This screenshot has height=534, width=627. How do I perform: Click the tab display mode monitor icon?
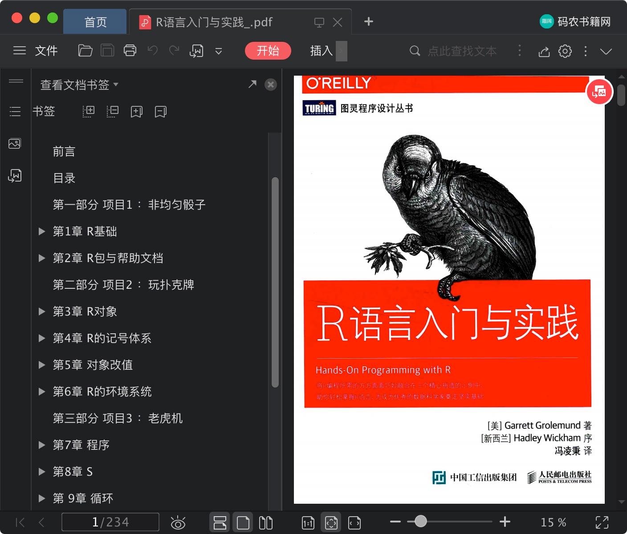tap(319, 23)
